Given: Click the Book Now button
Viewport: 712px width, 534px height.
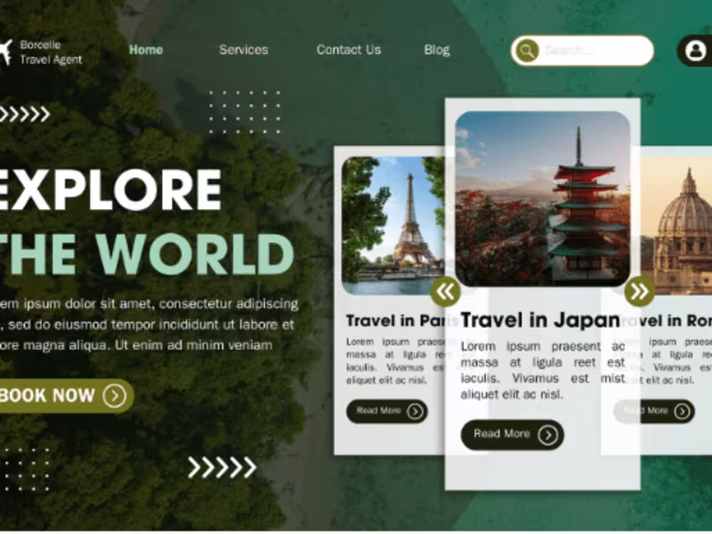Looking at the screenshot, I should click(x=62, y=396).
